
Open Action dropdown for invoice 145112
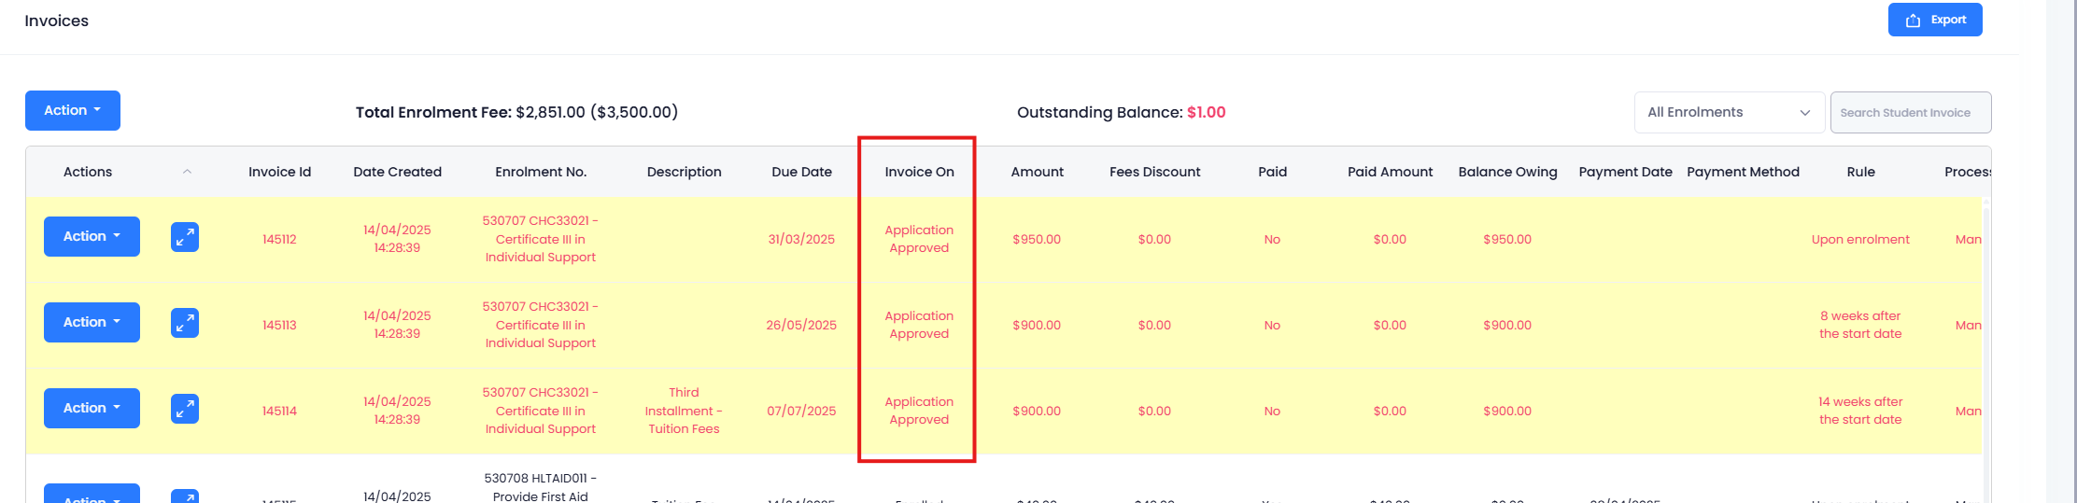(92, 236)
